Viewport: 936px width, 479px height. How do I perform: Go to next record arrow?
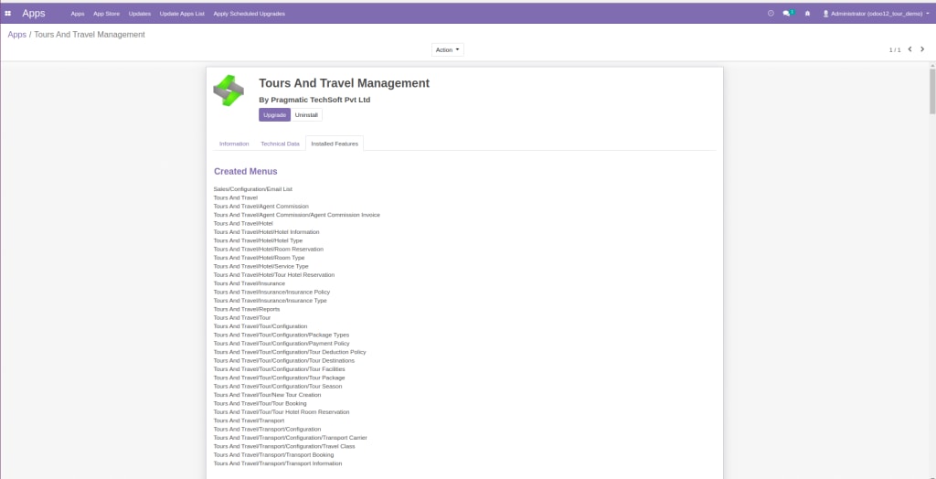[x=922, y=49]
